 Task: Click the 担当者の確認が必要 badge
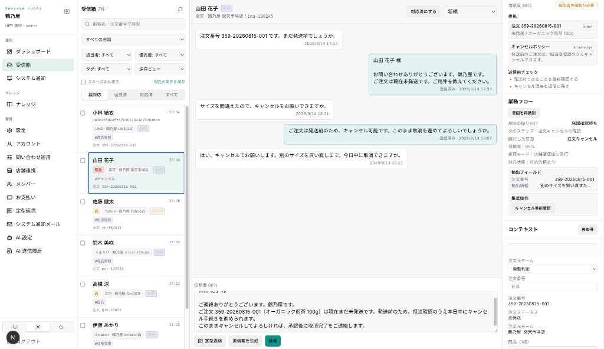point(576,5)
